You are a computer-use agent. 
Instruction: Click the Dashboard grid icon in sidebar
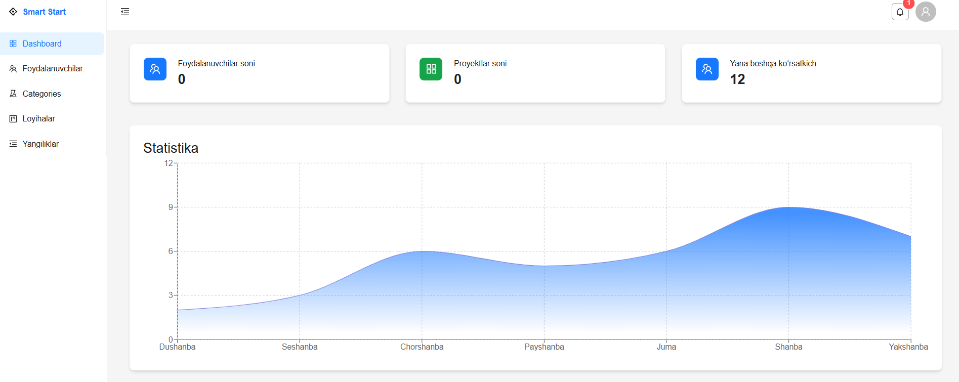coord(13,44)
